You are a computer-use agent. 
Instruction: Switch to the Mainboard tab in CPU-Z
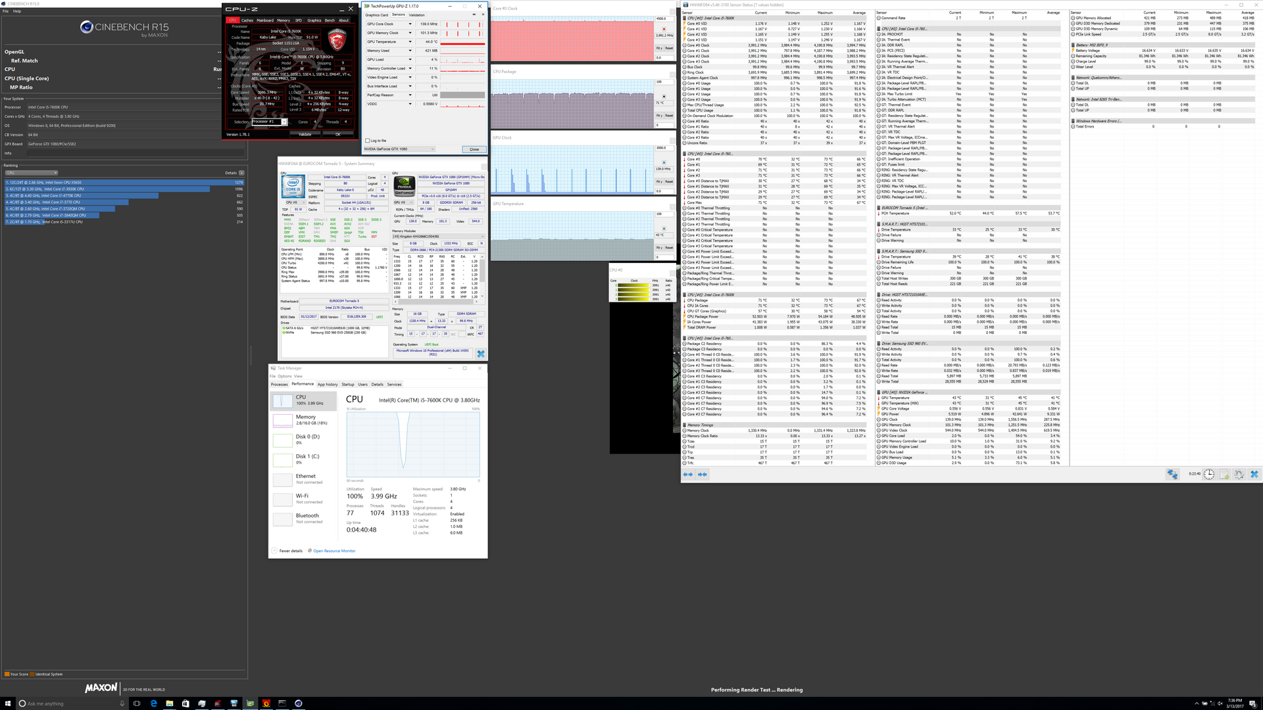point(265,20)
